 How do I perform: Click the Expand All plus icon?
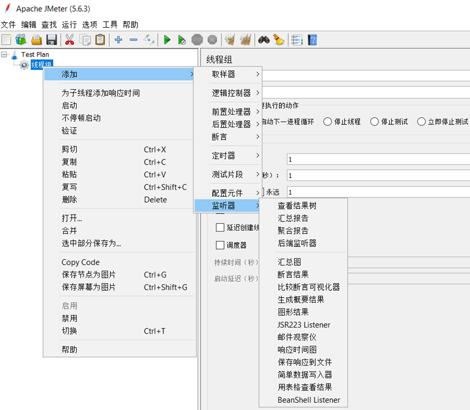118,40
